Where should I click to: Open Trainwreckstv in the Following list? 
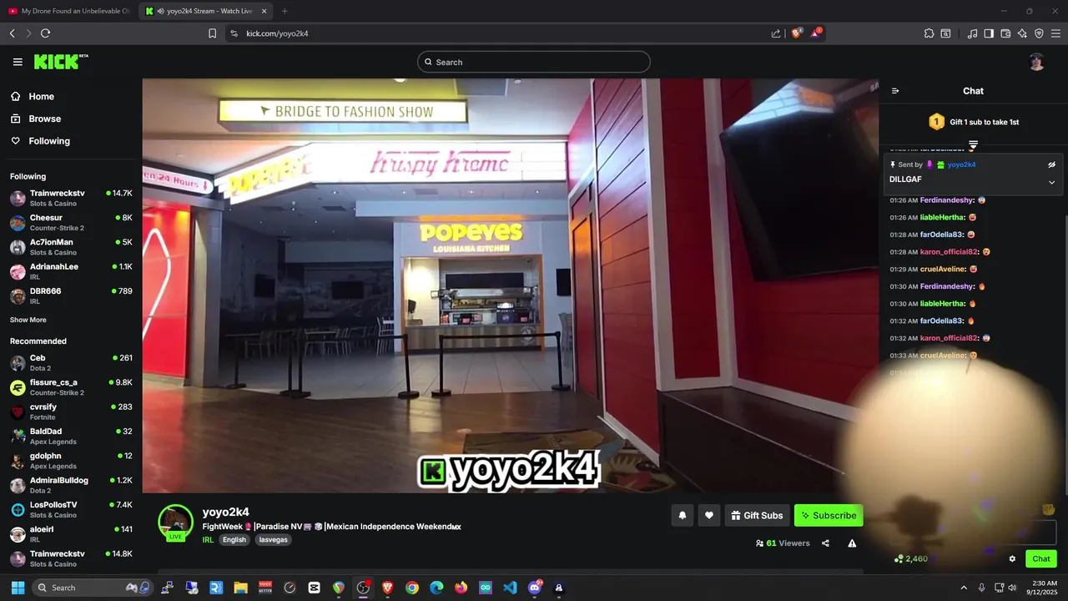point(71,198)
